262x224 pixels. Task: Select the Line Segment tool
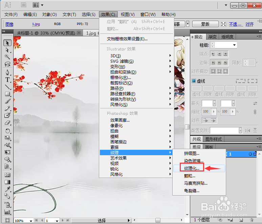click(7, 87)
